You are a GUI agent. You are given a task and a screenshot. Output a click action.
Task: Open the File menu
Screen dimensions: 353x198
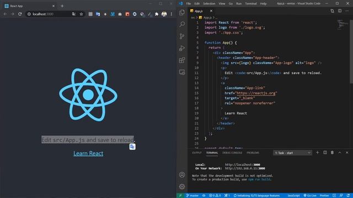click(189, 4)
